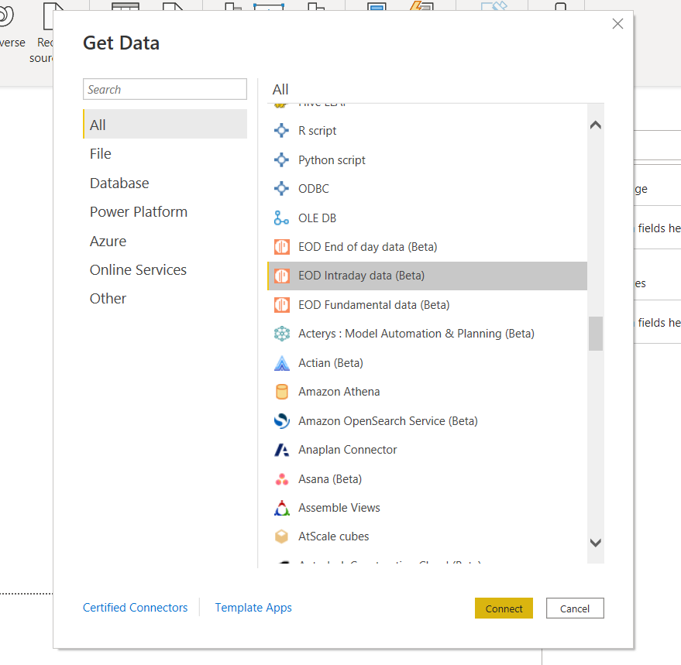Image resolution: width=681 pixels, height=665 pixels.
Task: Select the R script connector icon
Action: [281, 131]
